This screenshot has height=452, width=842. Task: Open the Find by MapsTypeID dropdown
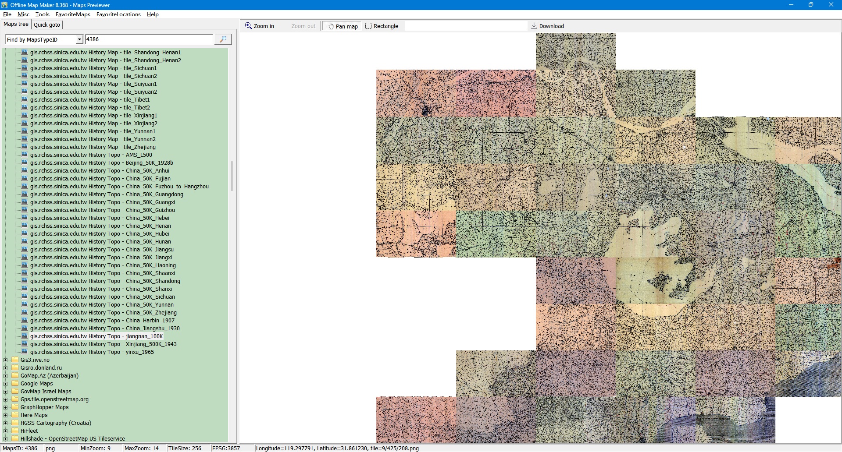coord(79,40)
